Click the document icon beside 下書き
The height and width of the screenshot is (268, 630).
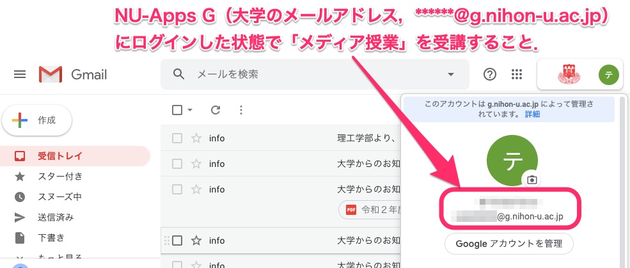[x=20, y=238]
